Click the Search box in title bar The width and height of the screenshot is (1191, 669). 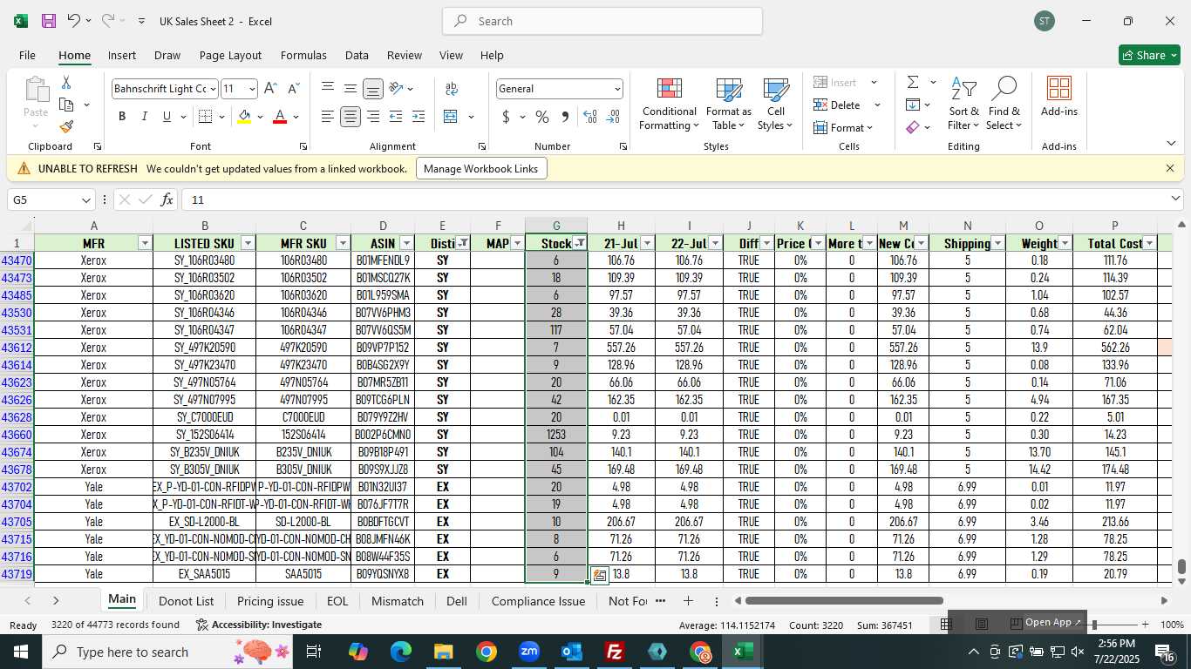pyautogui.click(x=602, y=21)
